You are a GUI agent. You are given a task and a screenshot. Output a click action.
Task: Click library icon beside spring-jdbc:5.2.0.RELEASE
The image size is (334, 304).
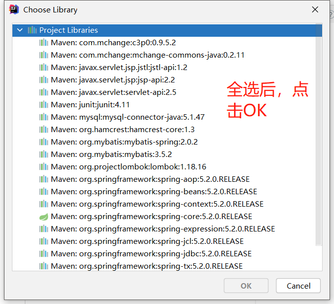(x=44, y=254)
